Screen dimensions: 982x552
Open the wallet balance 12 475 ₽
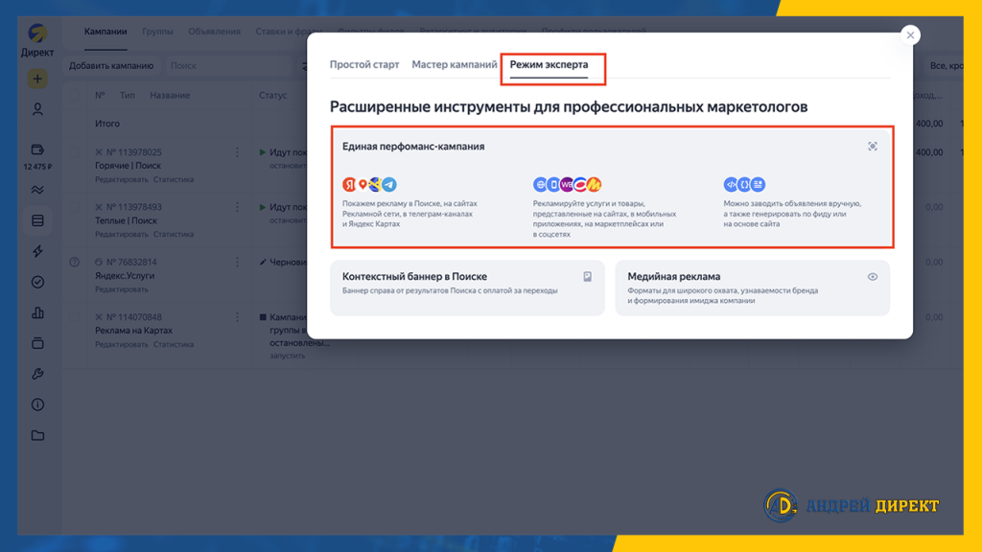point(37,156)
